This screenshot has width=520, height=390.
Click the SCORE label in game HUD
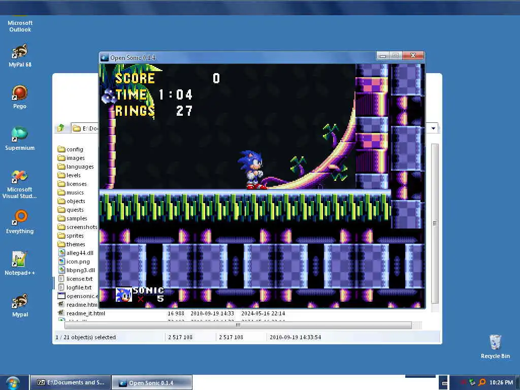pyautogui.click(x=135, y=78)
